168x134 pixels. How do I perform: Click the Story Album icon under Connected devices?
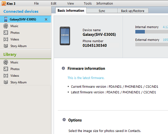[x=6, y=46]
